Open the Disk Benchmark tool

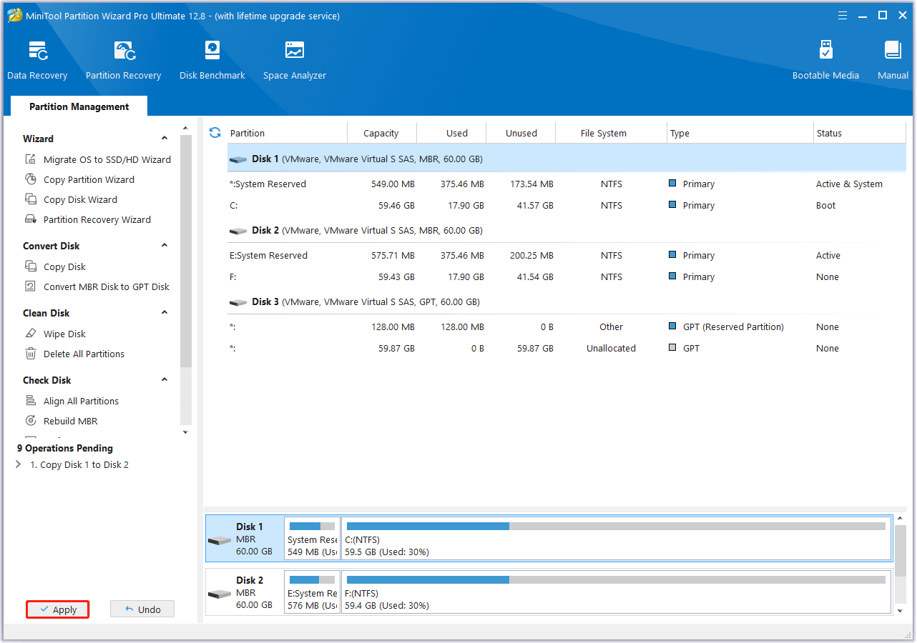[x=212, y=61]
